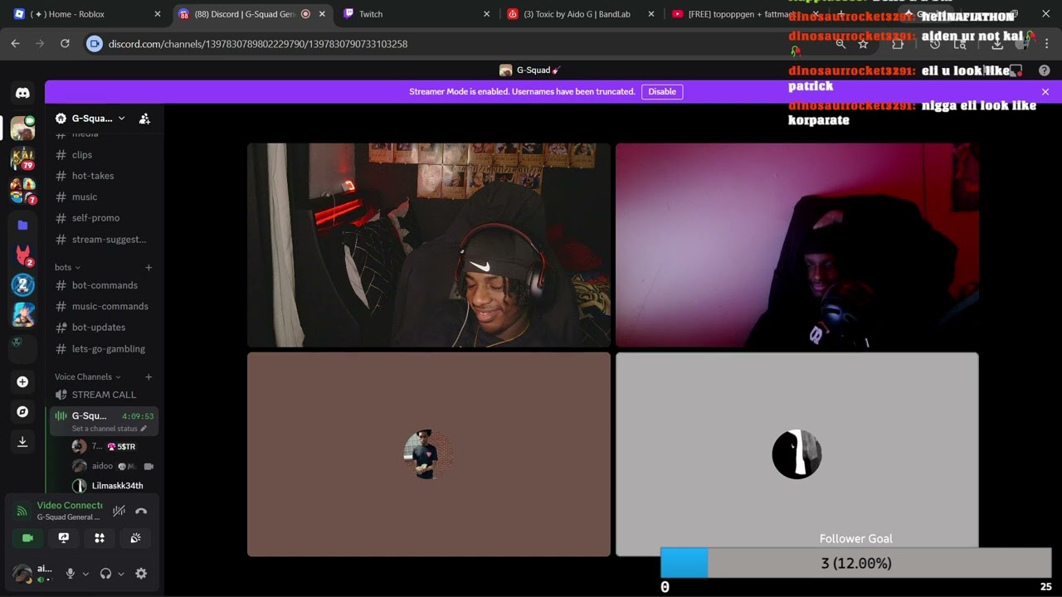Open Discover servers compass icon
The image size is (1062, 597).
[x=22, y=411]
